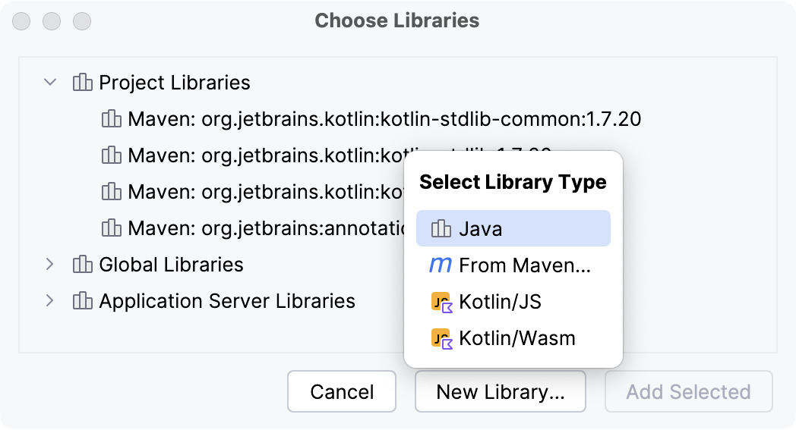Click the Project Libraries folder icon
796x430 pixels.
pos(82,82)
